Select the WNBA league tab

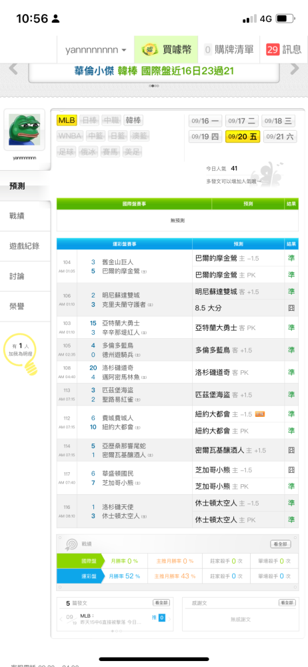point(70,136)
